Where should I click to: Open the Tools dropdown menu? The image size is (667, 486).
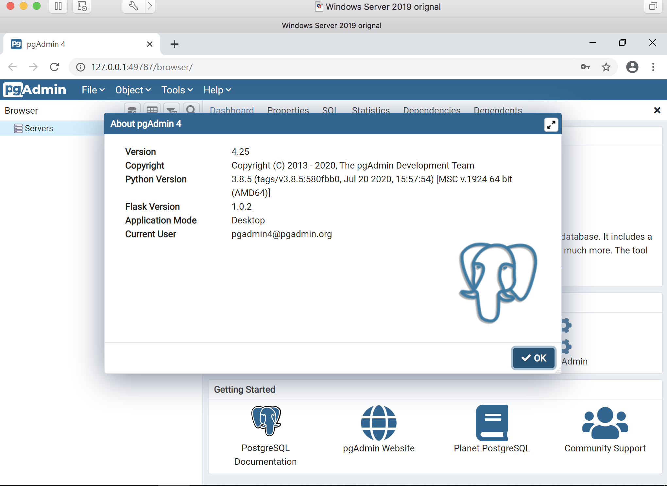pos(177,90)
